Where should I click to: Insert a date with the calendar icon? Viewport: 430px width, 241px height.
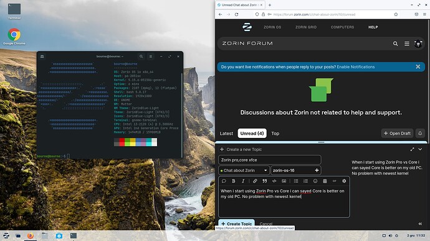pyautogui.click(x=325, y=181)
